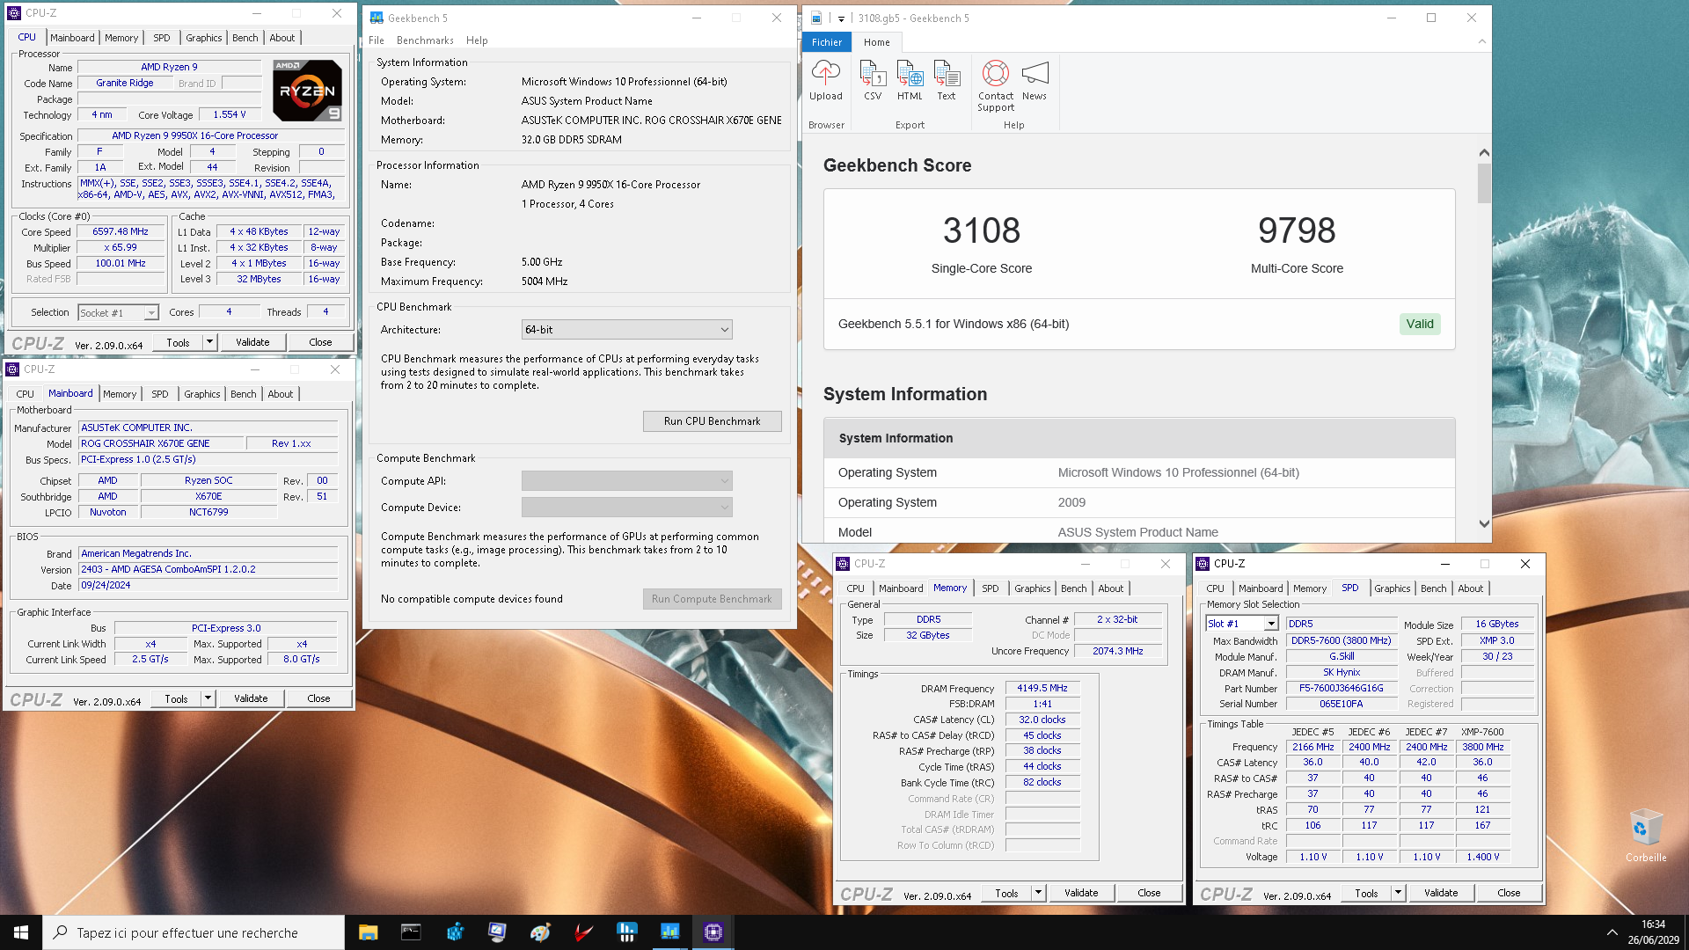Open the monitor-with-checkmark taskbar icon
Image resolution: width=1689 pixels, height=950 pixels.
coord(497,932)
